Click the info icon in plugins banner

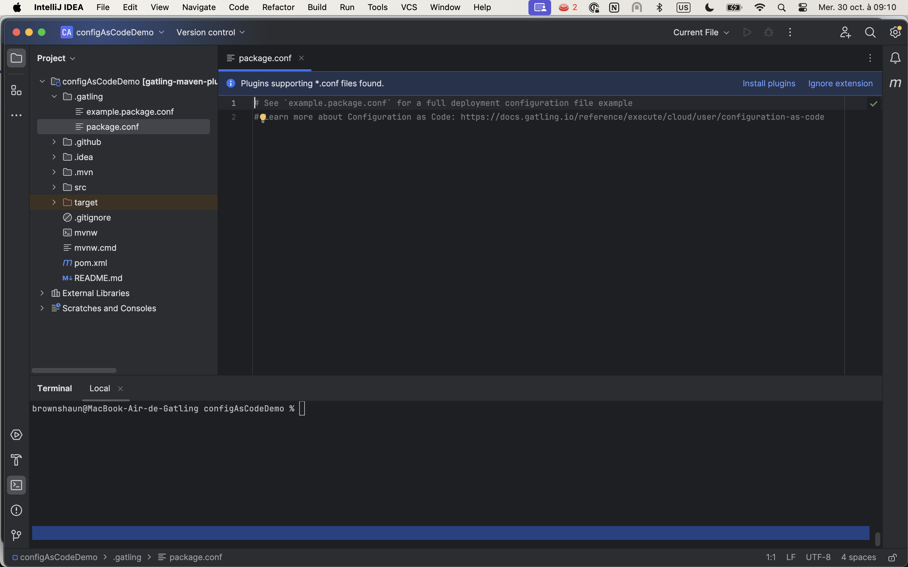231,83
